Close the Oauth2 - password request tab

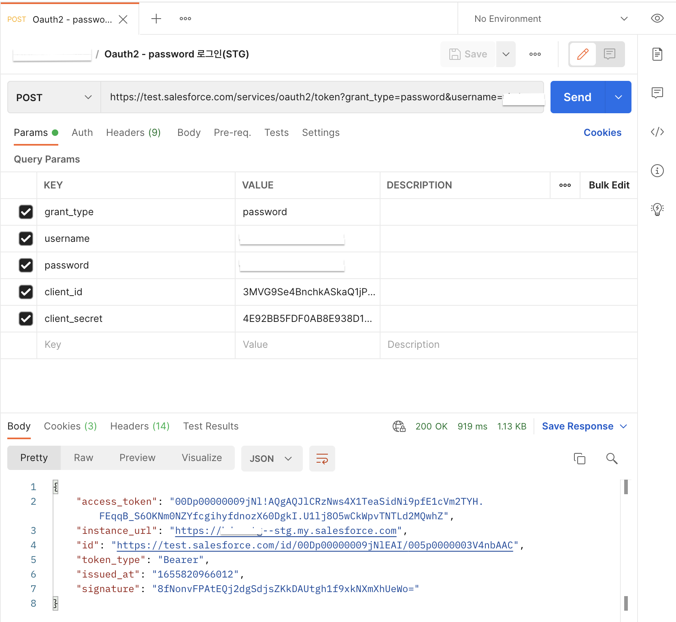pyautogui.click(x=123, y=19)
